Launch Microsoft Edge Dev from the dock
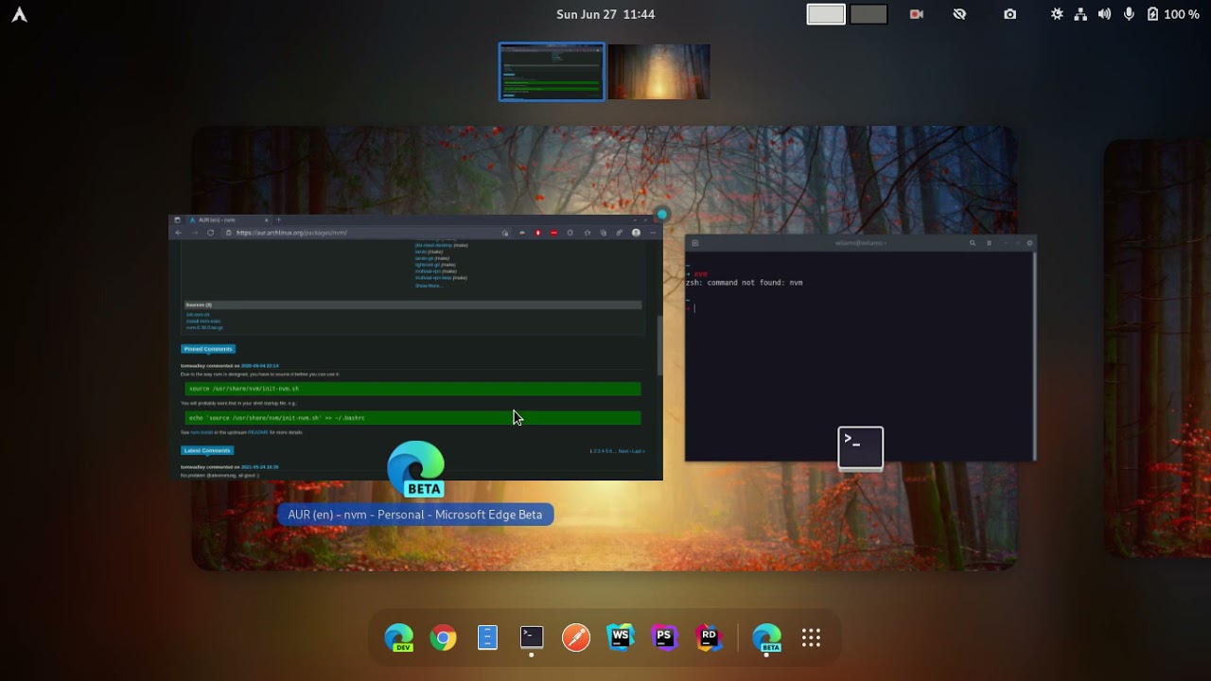 pyautogui.click(x=398, y=638)
